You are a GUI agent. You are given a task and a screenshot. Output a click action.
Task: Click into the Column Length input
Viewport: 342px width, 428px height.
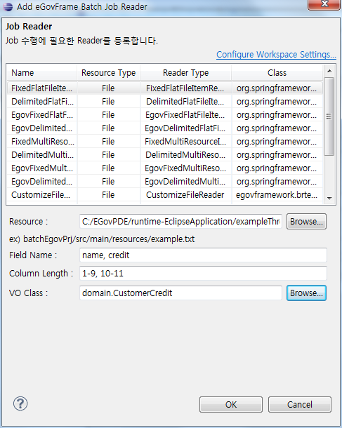pyautogui.click(x=203, y=273)
